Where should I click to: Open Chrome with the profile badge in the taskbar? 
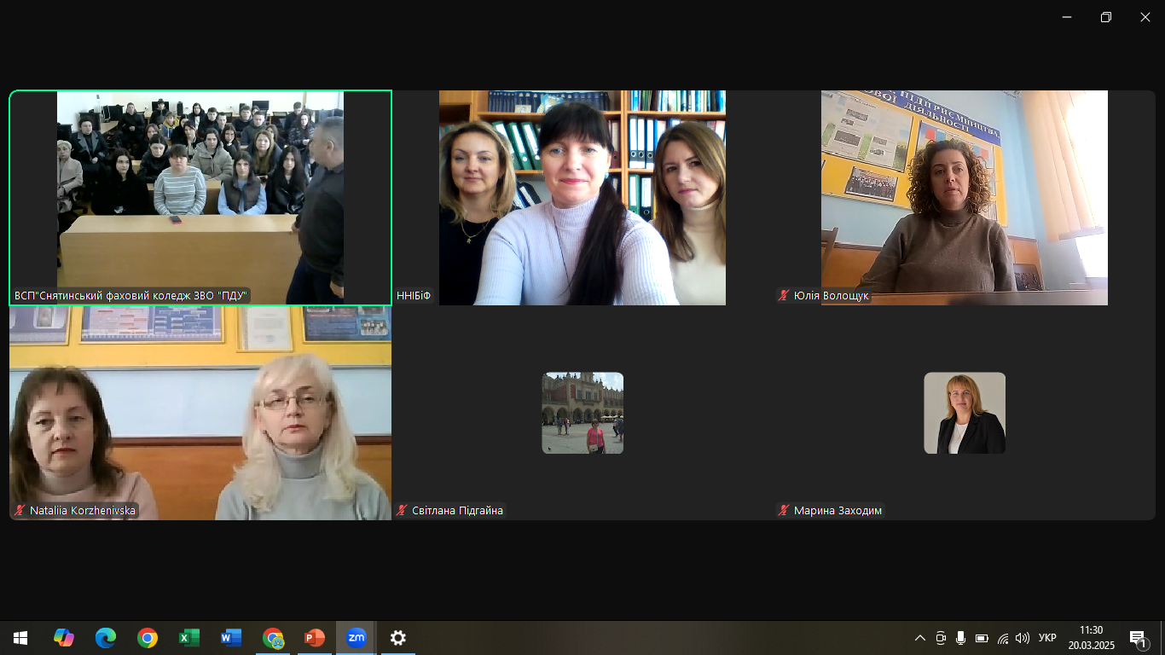click(x=273, y=638)
